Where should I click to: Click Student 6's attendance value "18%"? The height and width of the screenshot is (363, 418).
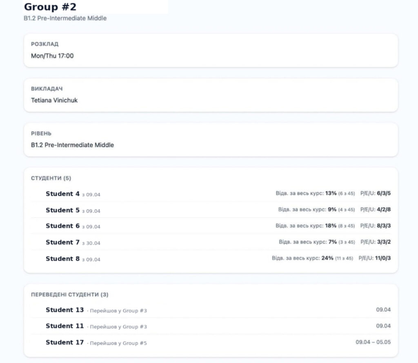pos(331,226)
